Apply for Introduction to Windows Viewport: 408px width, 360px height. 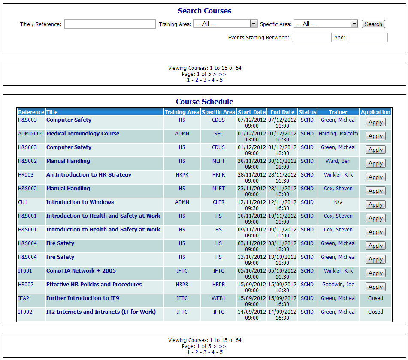pyautogui.click(x=375, y=205)
